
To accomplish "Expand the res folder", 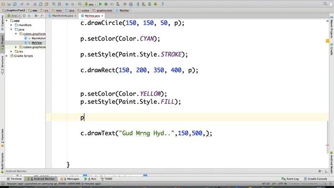I will (x=11, y=51).
